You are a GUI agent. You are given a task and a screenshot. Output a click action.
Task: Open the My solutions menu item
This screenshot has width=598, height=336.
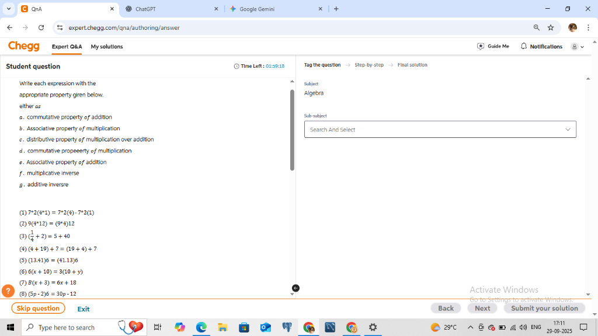[x=107, y=47]
